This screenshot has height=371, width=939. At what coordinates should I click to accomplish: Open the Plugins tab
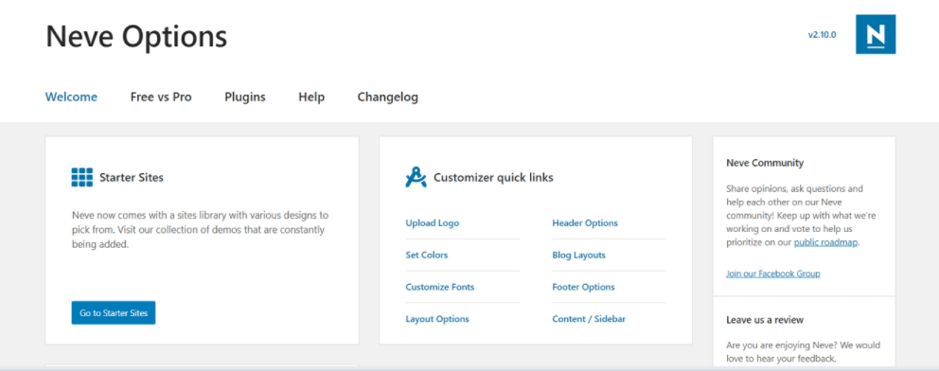[245, 97]
